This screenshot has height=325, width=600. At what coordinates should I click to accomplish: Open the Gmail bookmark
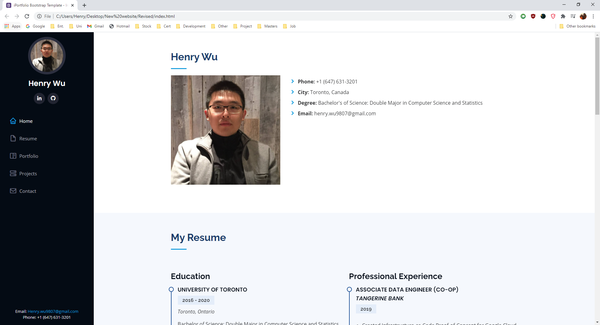[x=96, y=26]
